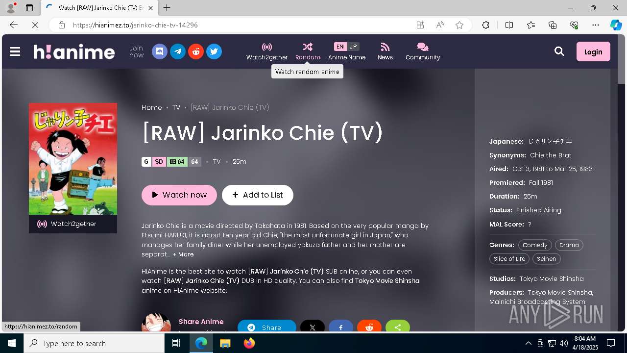Open the Telegram join icon
This screenshot has height=353, width=627.
coord(178,51)
